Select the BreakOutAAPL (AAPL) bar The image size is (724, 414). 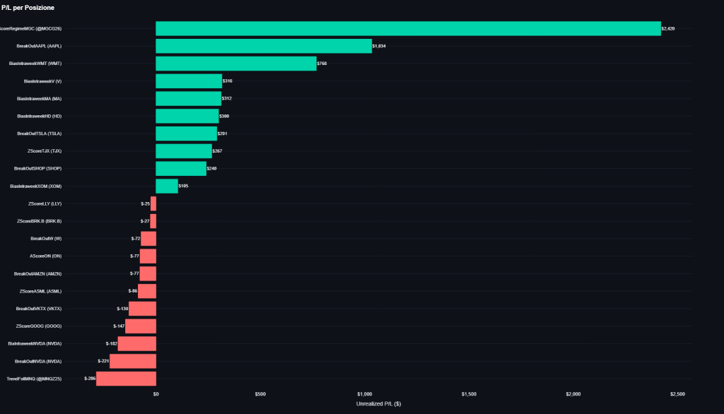click(x=262, y=46)
